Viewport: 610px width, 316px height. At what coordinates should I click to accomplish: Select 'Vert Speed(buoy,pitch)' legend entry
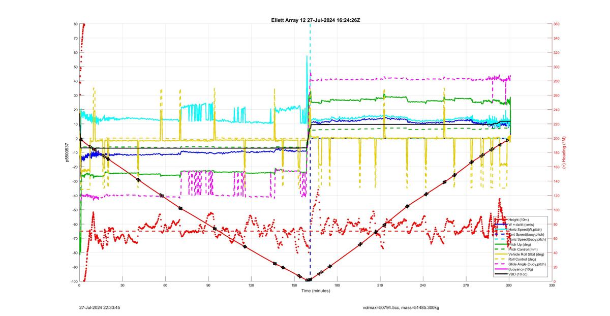pos(526,235)
